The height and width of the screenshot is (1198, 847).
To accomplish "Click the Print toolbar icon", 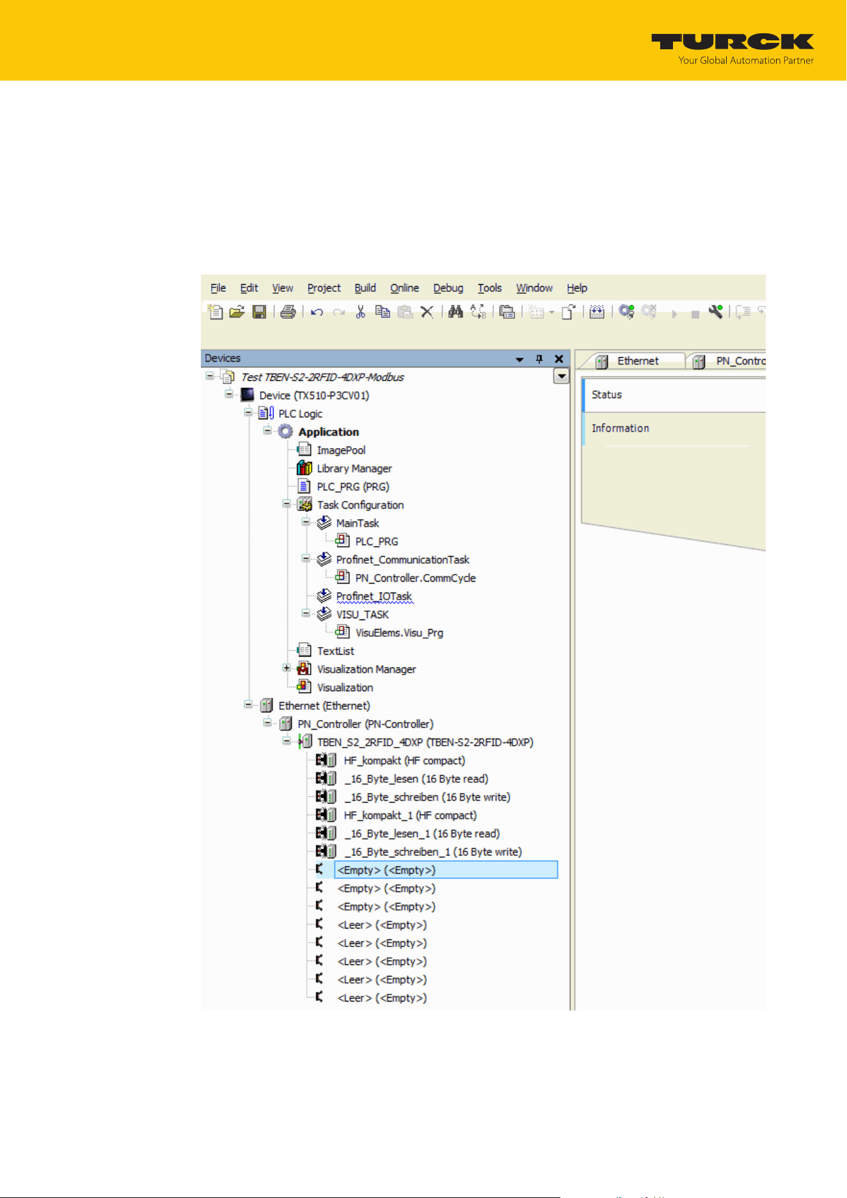I will point(289,312).
